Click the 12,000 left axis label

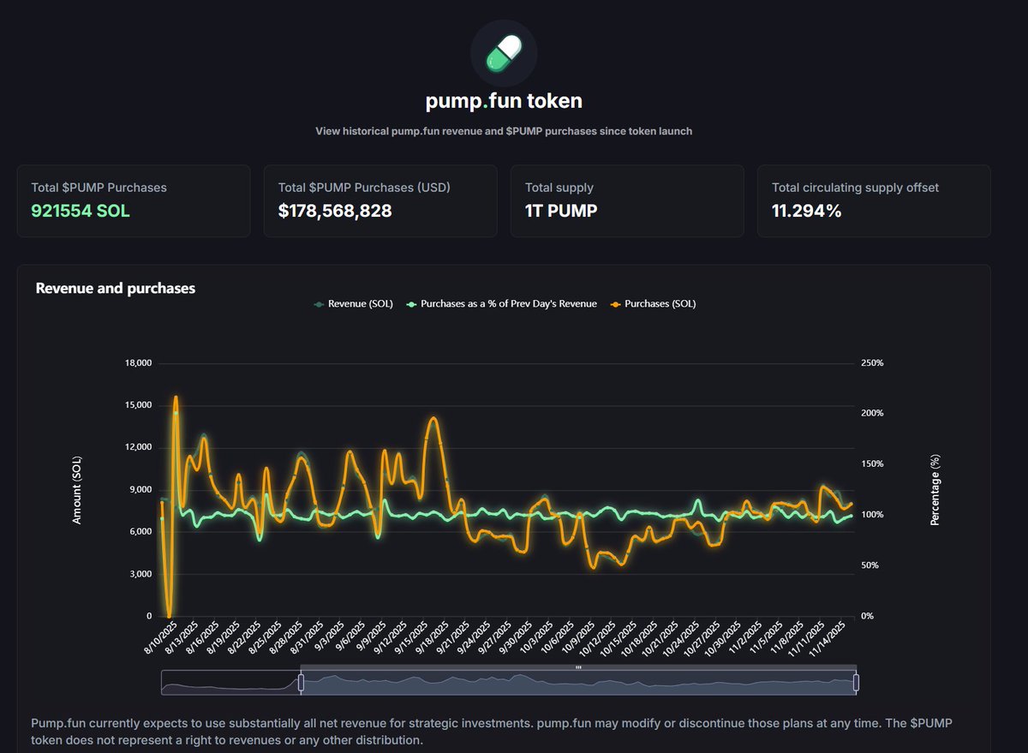pos(138,447)
